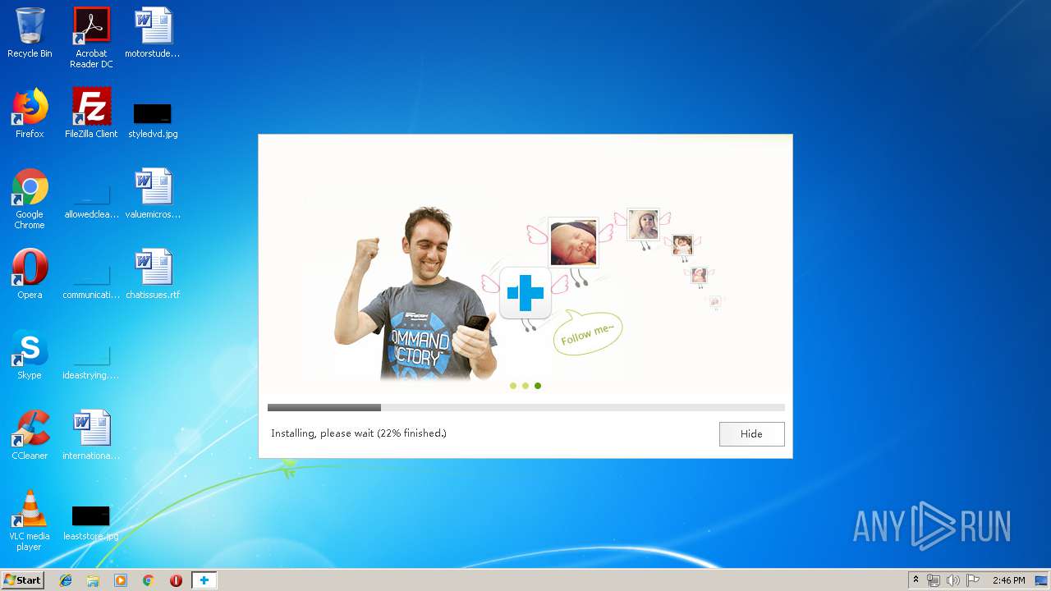Viewport: 1051px width, 591px height.
Task: Select the third slideshow indicator dot
Action: [x=538, y=386]
